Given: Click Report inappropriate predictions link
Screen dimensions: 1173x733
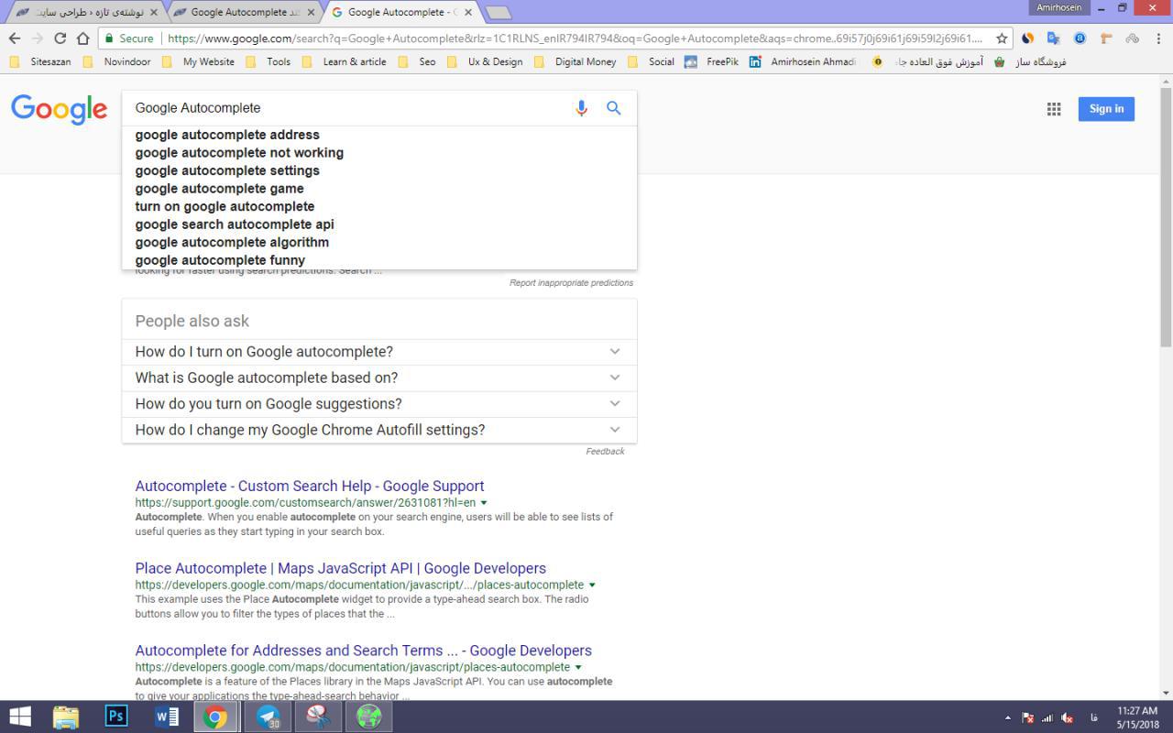Looking at the screenshot, I should click(x=571, y=283).
